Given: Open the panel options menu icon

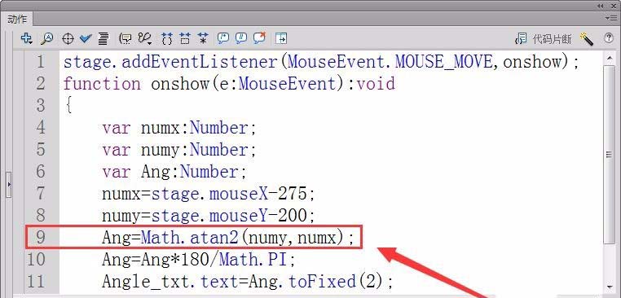Looking at the screenshot, I should pos(611,18).
